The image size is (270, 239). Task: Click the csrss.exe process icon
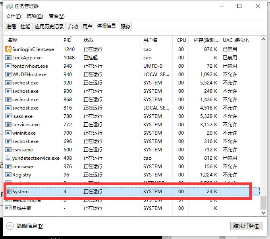[8, 149]
